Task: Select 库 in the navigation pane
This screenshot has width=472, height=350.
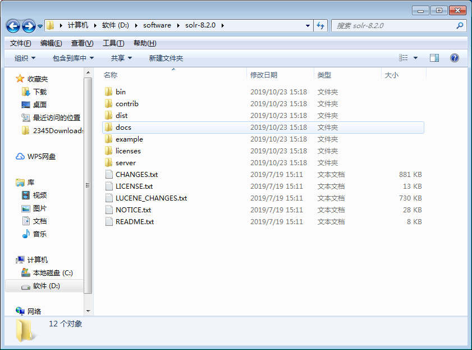Action: coord(31,183)
